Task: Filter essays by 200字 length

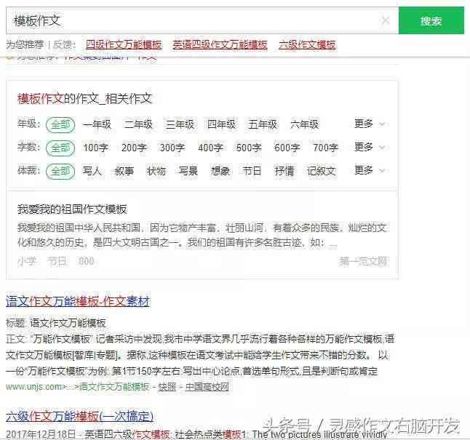Action: point(134,148)
